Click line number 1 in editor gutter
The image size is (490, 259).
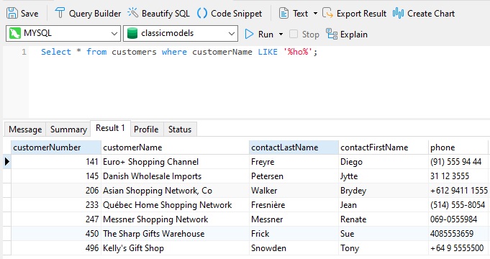(x=24, y=52)
